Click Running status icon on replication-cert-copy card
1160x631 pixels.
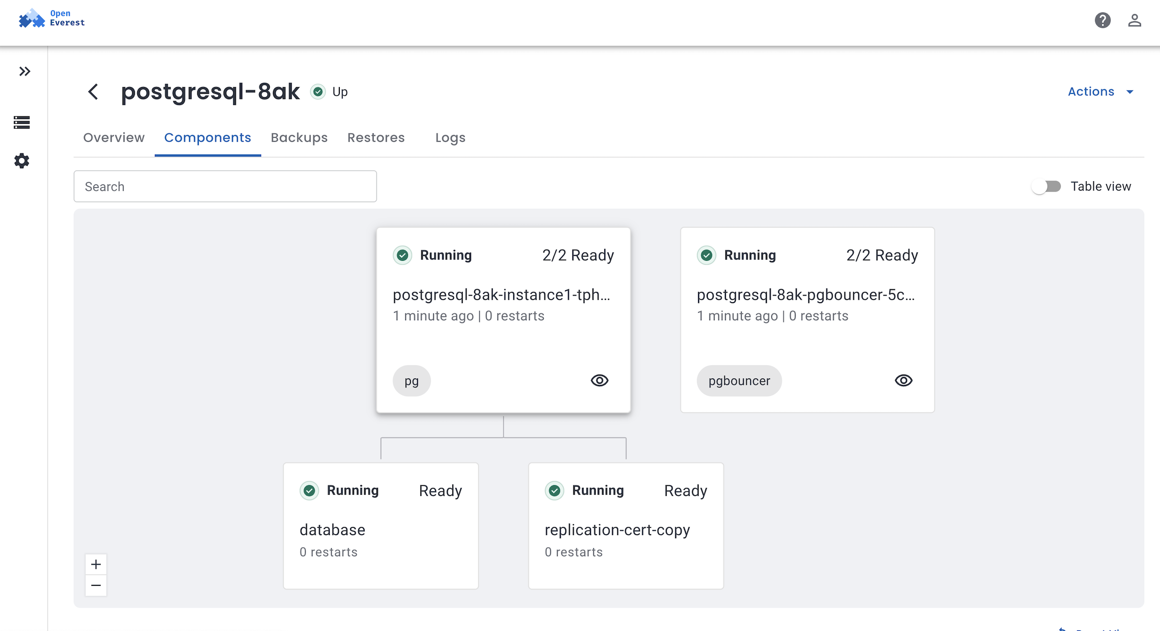click(555, 490)
